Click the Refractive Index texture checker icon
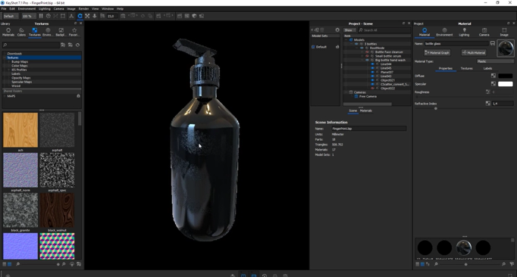The width and height of the screenshot is (517, 277). [x=488, y=104]
